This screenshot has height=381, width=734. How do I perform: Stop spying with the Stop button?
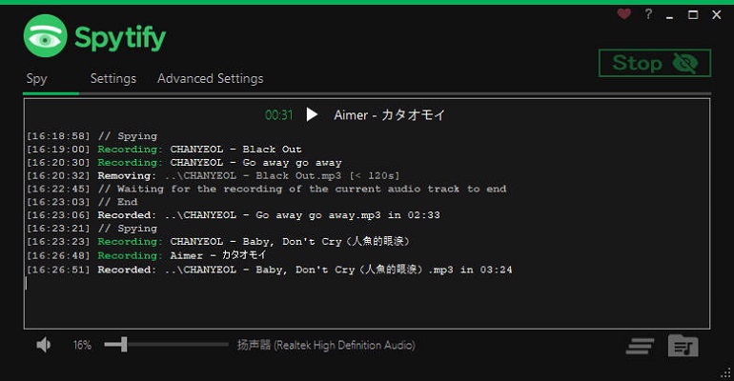coord(655,63)
